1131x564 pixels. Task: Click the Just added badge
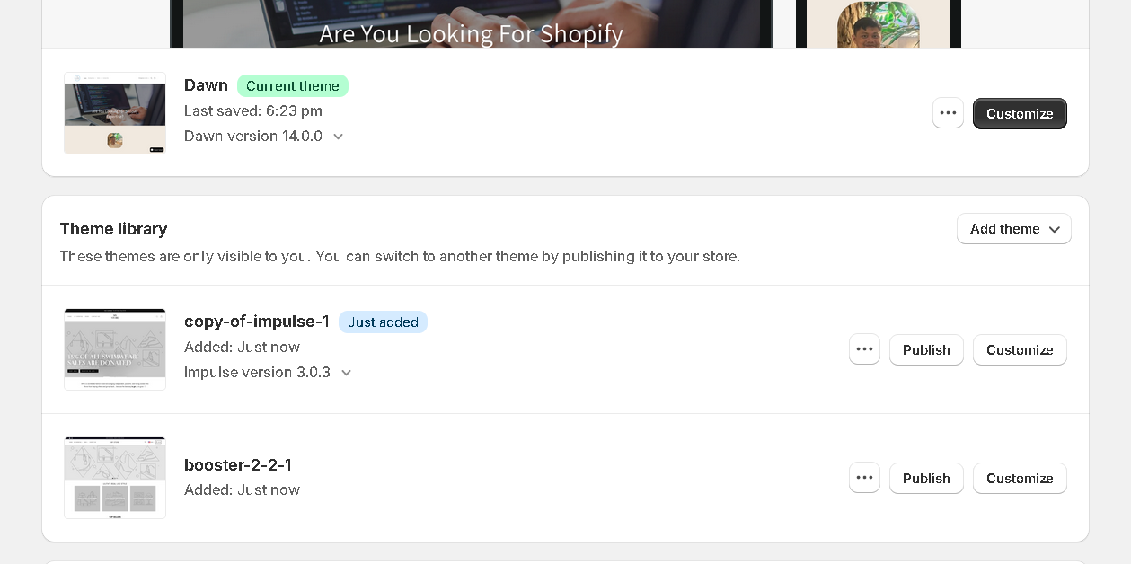pyautogui.click(x=383, y=322)
